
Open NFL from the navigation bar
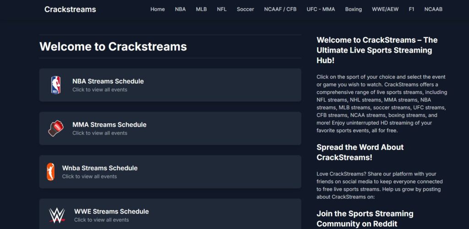click(222, 9)
